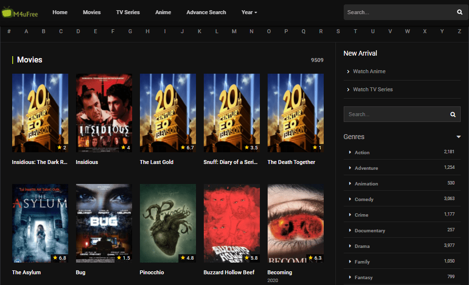The width and height of the screenshot is (469, 285).
Task: Click the Bug movie poster thumbnail
Action: (104, 224)
